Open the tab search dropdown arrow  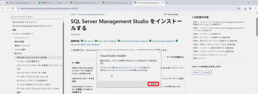pyautogui.click(x=3, y=2)
